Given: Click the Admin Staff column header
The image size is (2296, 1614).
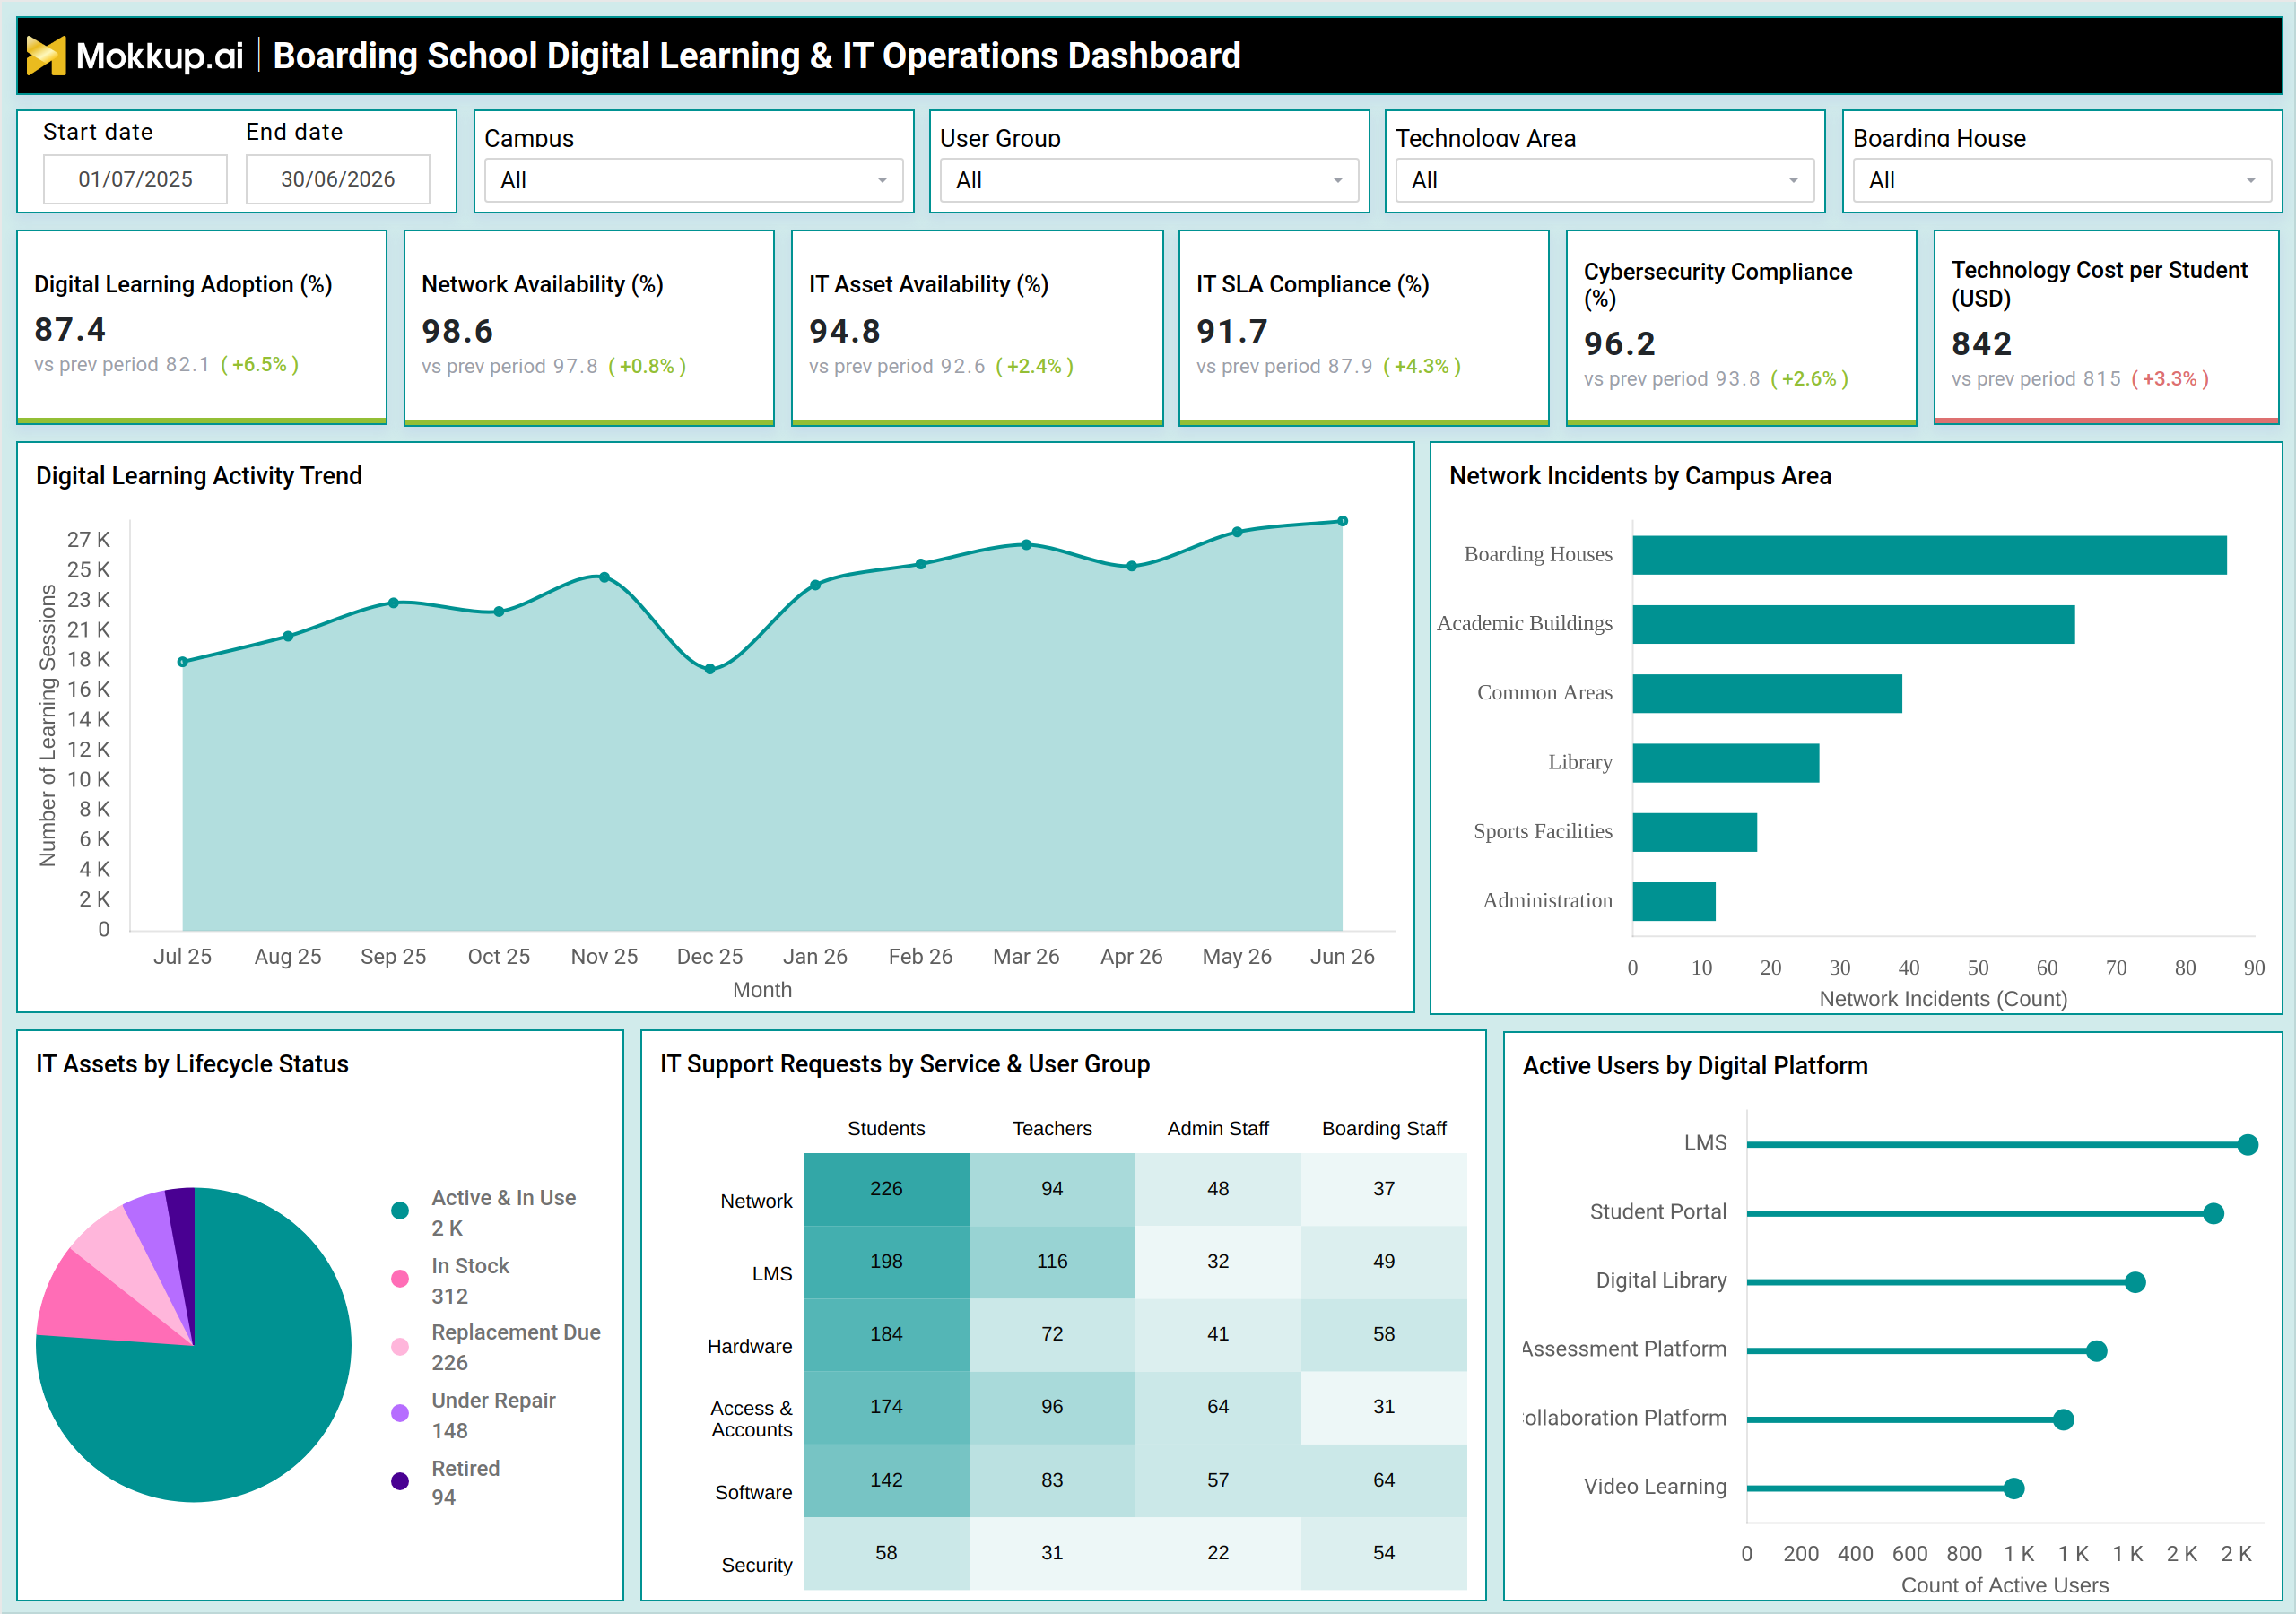Looking at the screenshot, I should pos(1218,1128).
